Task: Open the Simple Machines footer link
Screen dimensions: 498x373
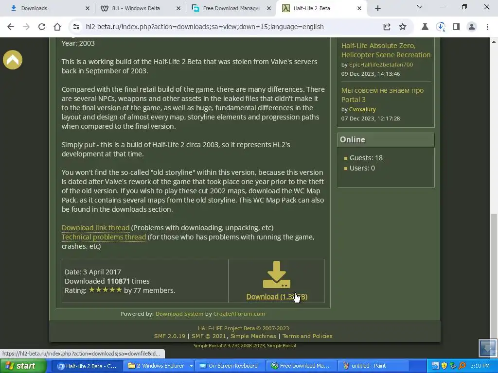Action: click(253, 336)
